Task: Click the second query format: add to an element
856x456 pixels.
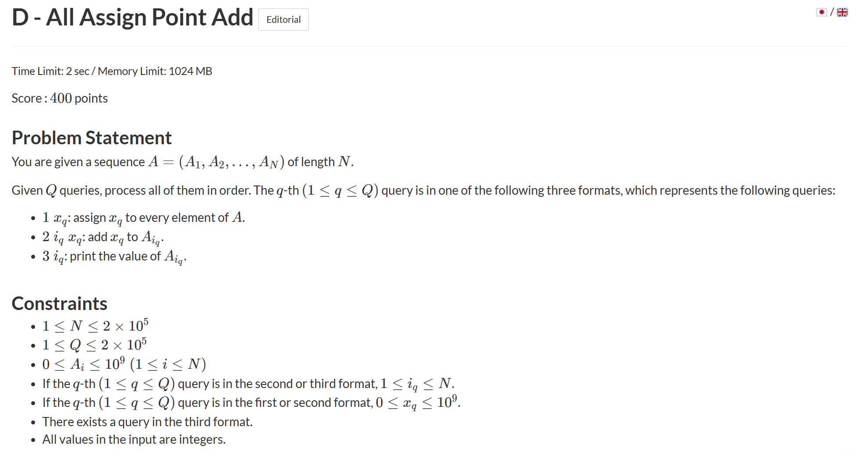Action: point(103,238)
